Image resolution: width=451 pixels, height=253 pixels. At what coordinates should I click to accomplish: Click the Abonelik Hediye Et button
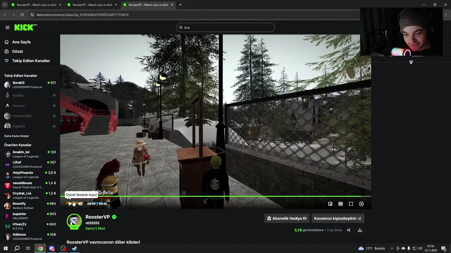click(287, 218)
